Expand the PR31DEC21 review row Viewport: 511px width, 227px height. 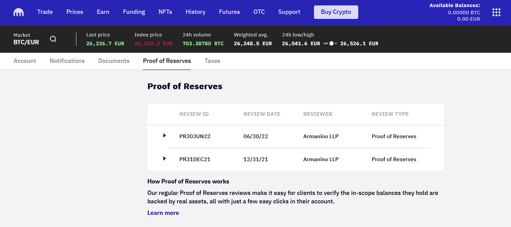coord(164,159)
